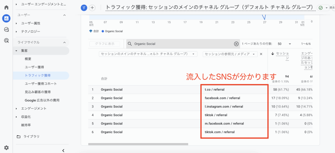Click グラフに表示 button
The image size is (335, 153).
click(105, 44)
